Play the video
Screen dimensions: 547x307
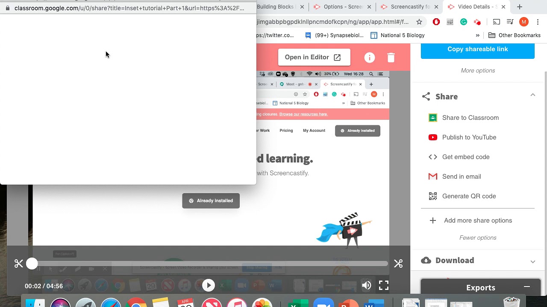208,285
